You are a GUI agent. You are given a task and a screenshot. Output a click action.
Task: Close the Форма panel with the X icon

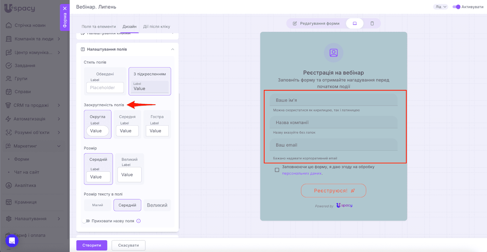65,9
